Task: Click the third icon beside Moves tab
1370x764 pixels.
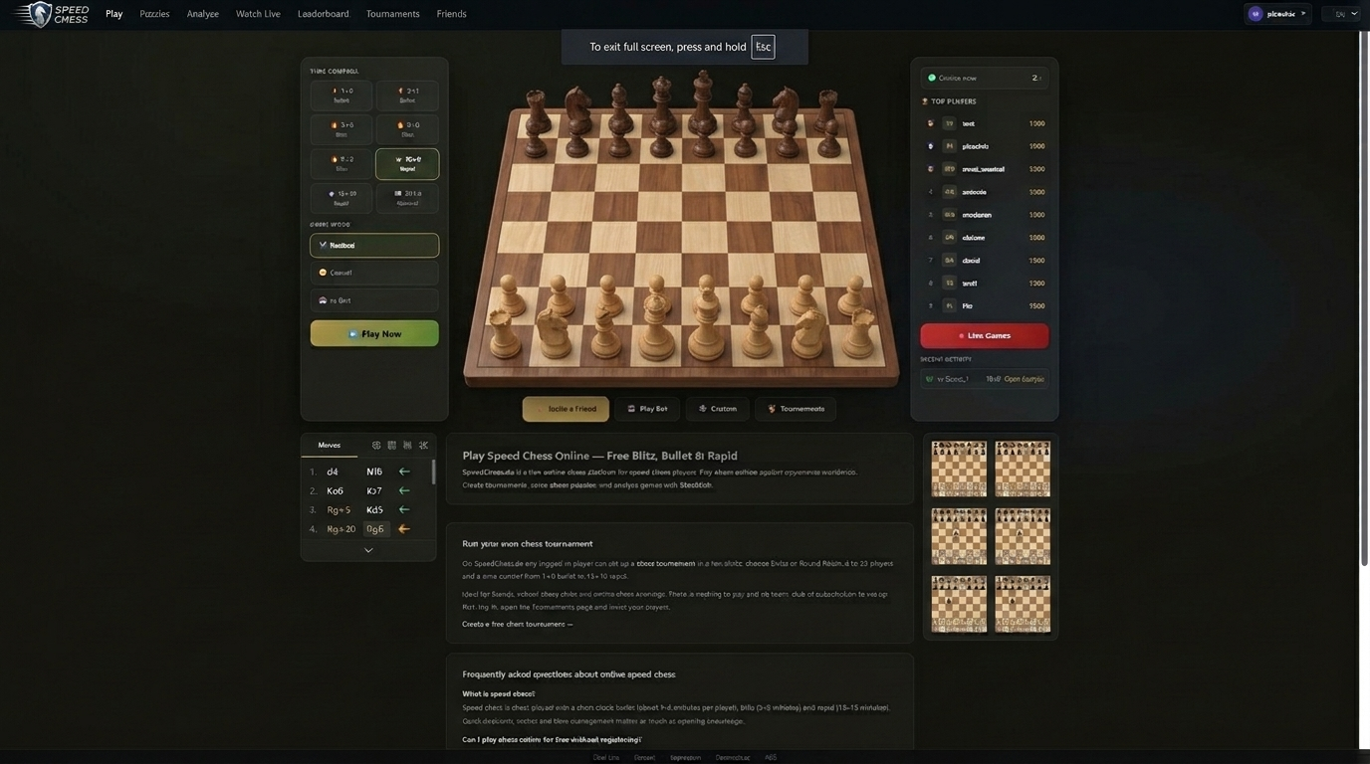Action: point(407,446)
